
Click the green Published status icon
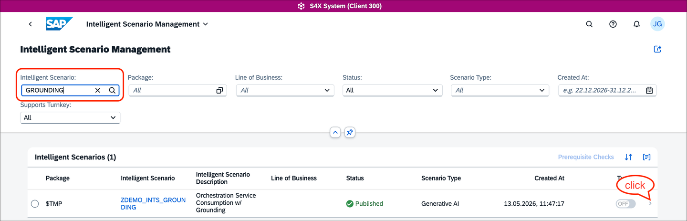[350, 204]
